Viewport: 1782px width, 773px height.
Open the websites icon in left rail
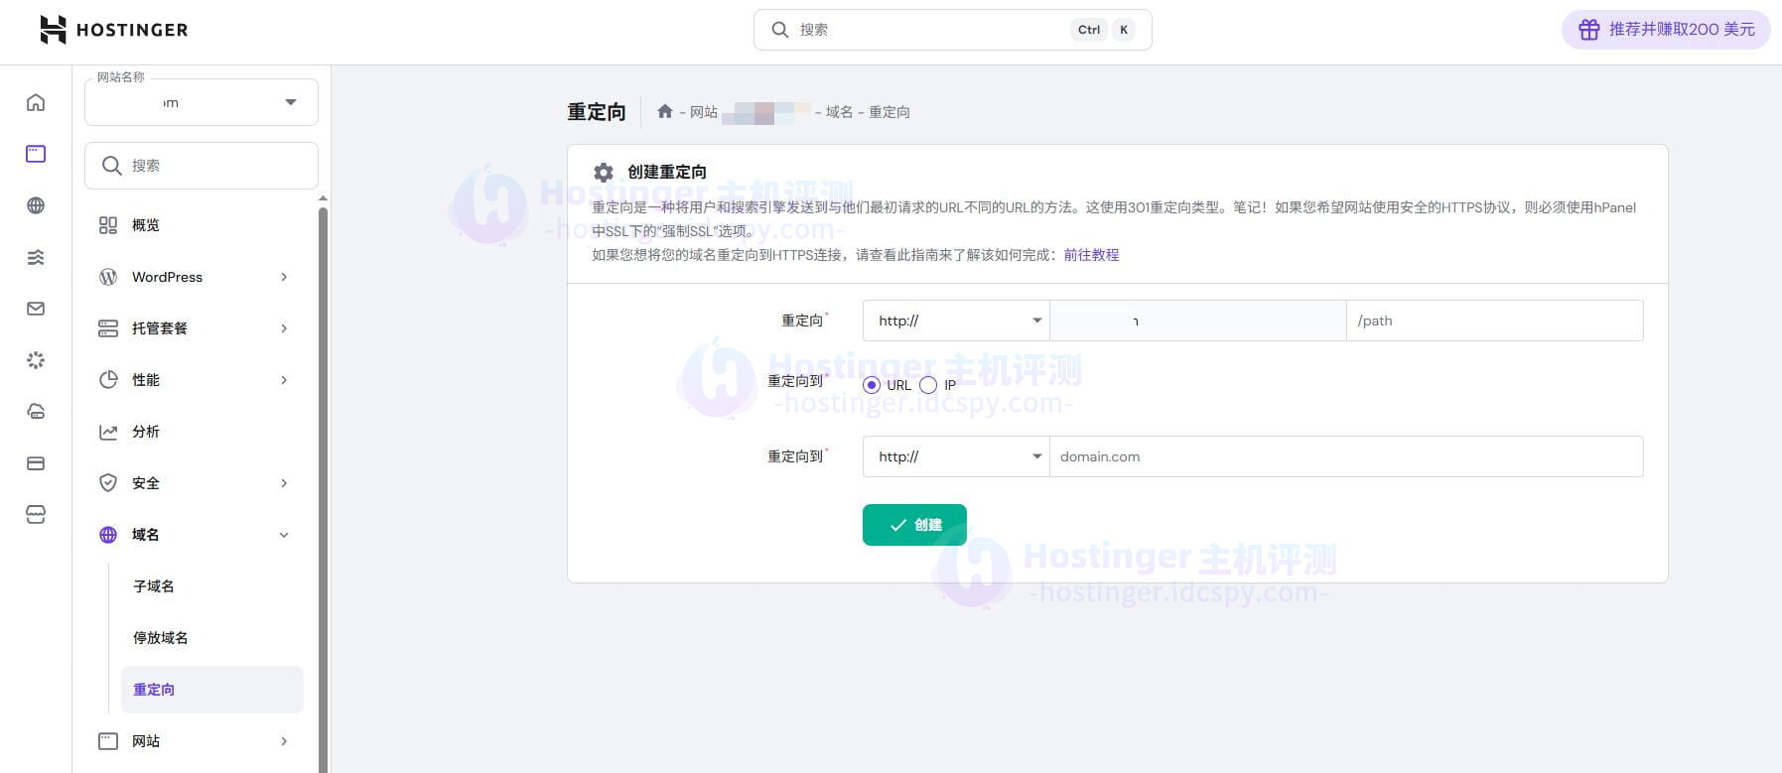click(36, 154)
